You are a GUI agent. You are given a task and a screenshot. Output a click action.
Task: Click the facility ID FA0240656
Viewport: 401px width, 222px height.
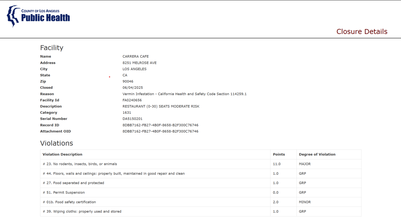[x=132, y=100]
